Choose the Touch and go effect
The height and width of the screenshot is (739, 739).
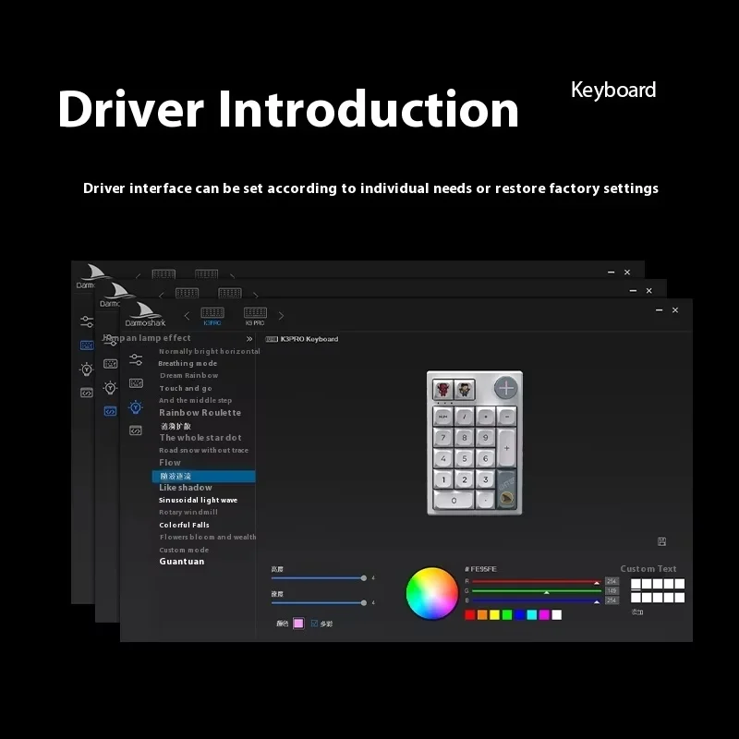[186, 388]
